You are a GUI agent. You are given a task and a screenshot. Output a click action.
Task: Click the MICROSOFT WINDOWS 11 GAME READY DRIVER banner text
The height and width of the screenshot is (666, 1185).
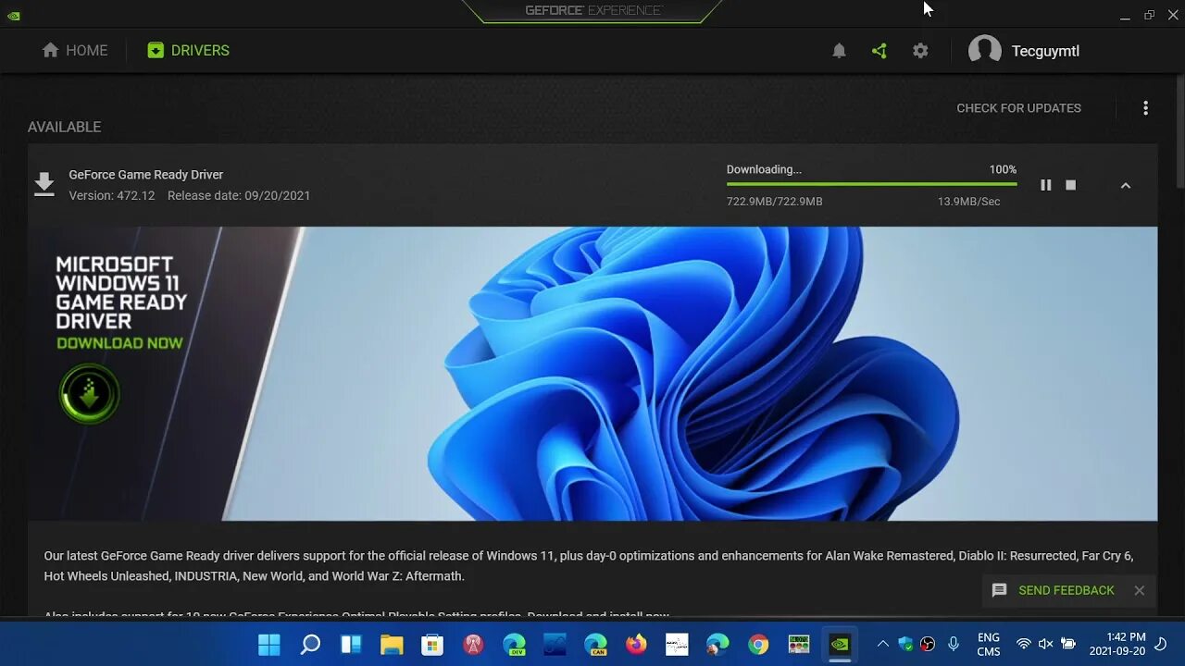point(121,292)
